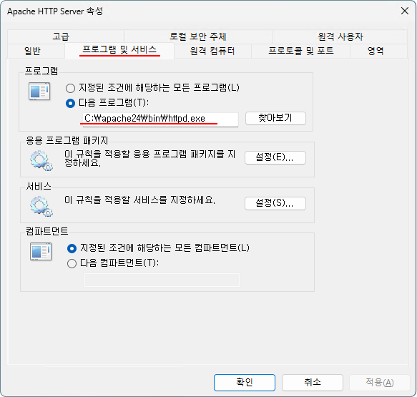Viewport: 417px width, 397px height.
Task: Cancel with the 취소 button
Action: click(313, 383)
